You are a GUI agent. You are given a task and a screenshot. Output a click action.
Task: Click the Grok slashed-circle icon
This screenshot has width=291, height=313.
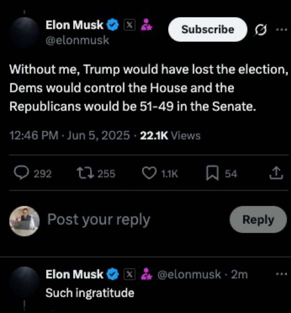[261, 30]
